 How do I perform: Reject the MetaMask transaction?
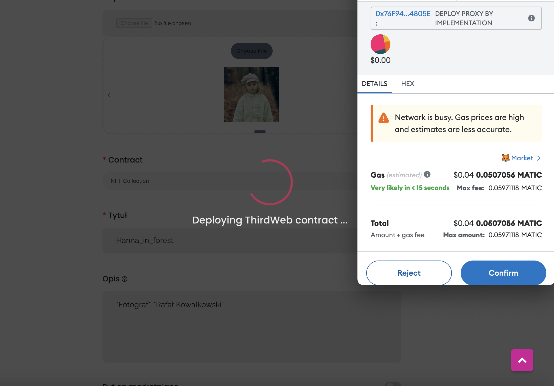(409, 273)
